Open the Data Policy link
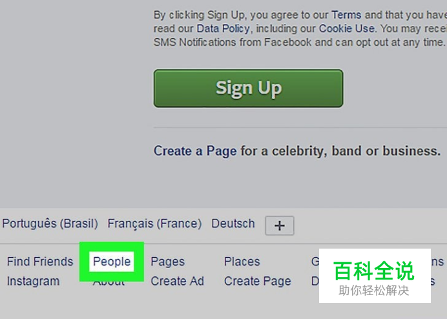447x319 pixels. click(x=224, y=28)
